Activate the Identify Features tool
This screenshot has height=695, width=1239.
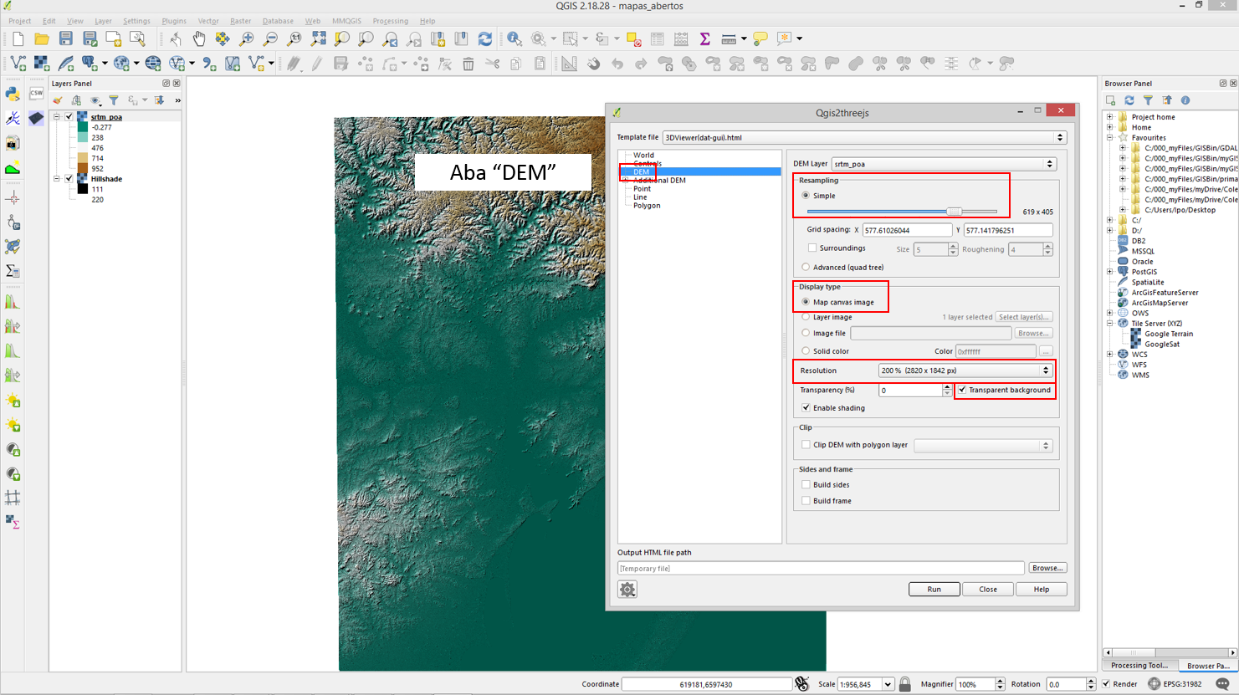pos(515,38)
